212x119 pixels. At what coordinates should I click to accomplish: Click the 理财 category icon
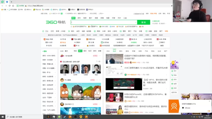[121, 31]
